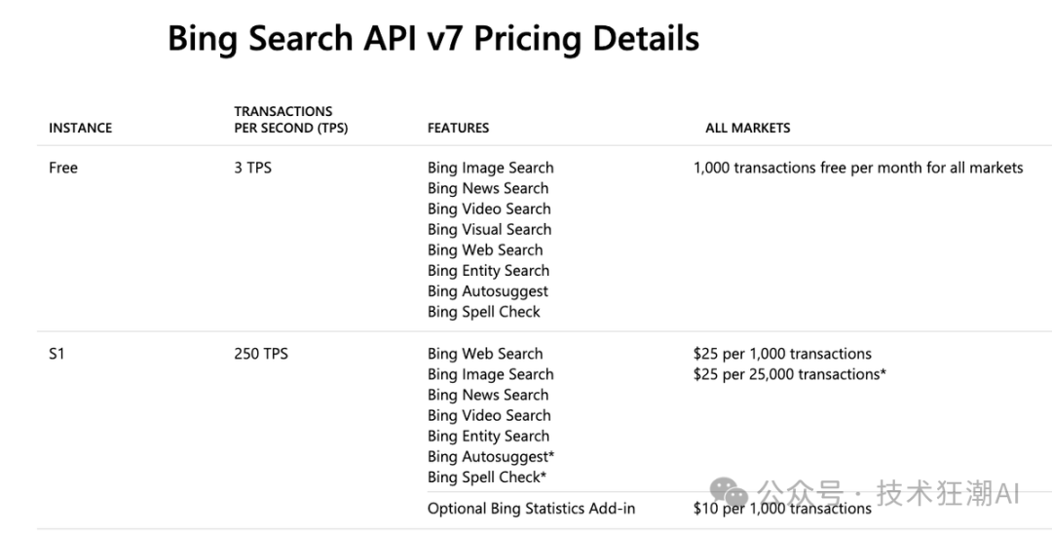Screen dimensions: 1052x535
Task: Click Optional Bing Statistics Add-in
Action: tap(531, 508)
